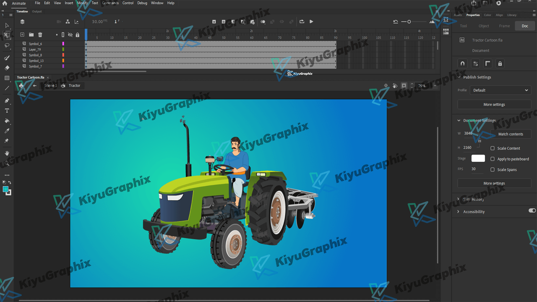Expand the SWF History section
This screenshot has width=537, height=302.
coord(459,199)
